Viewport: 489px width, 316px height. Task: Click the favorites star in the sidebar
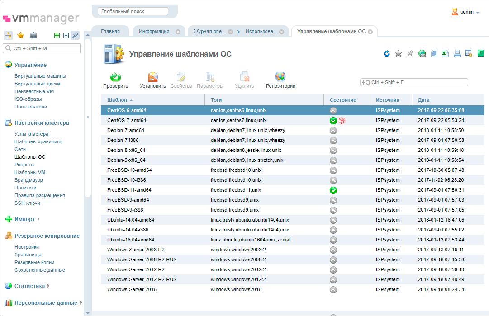[20, 35]
